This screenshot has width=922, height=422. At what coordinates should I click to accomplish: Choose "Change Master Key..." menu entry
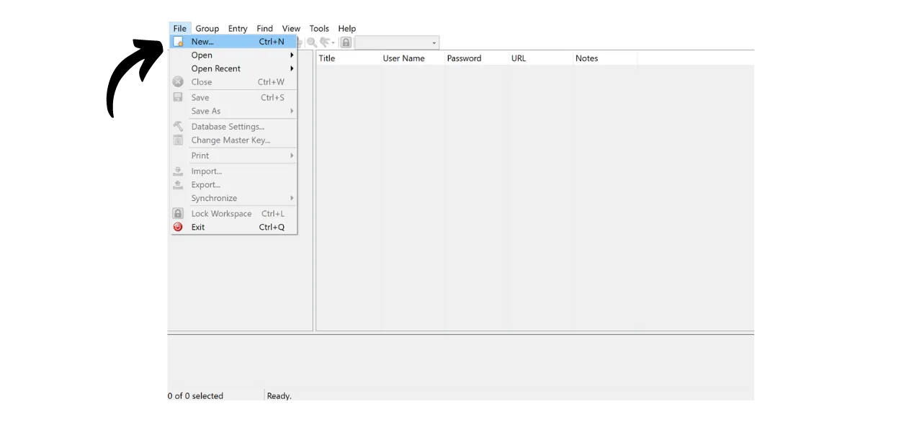pos(230,140)
